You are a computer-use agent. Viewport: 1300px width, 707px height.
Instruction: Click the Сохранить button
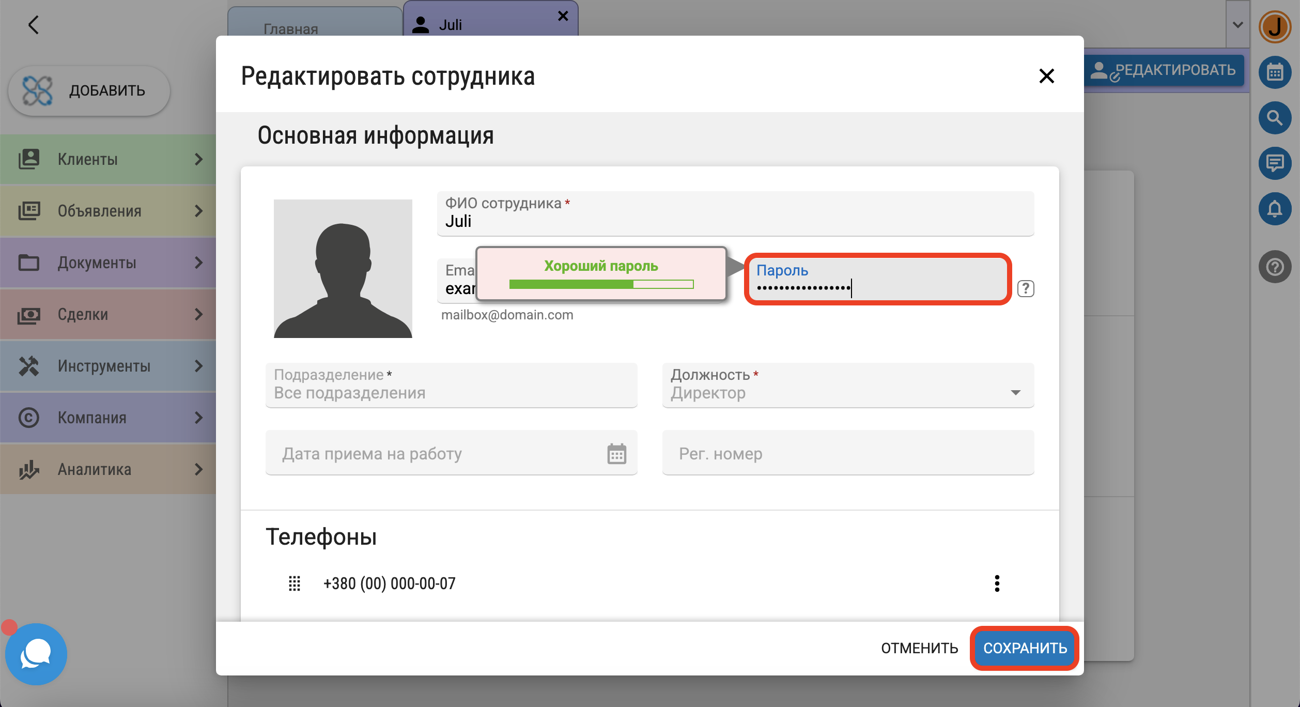coord(1025,648)
